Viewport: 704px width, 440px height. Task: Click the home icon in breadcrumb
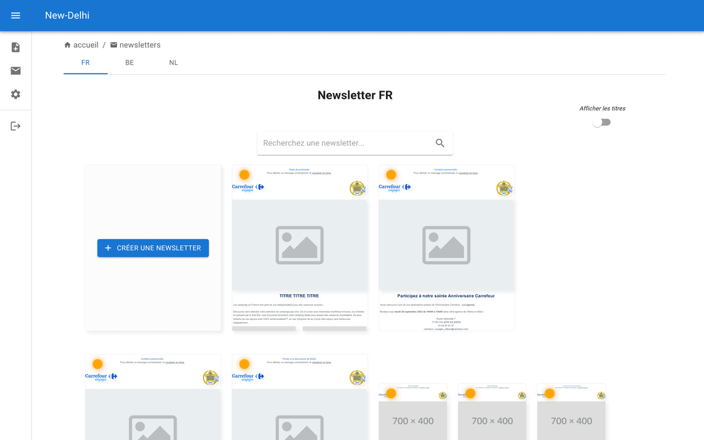tap(67, 45)
